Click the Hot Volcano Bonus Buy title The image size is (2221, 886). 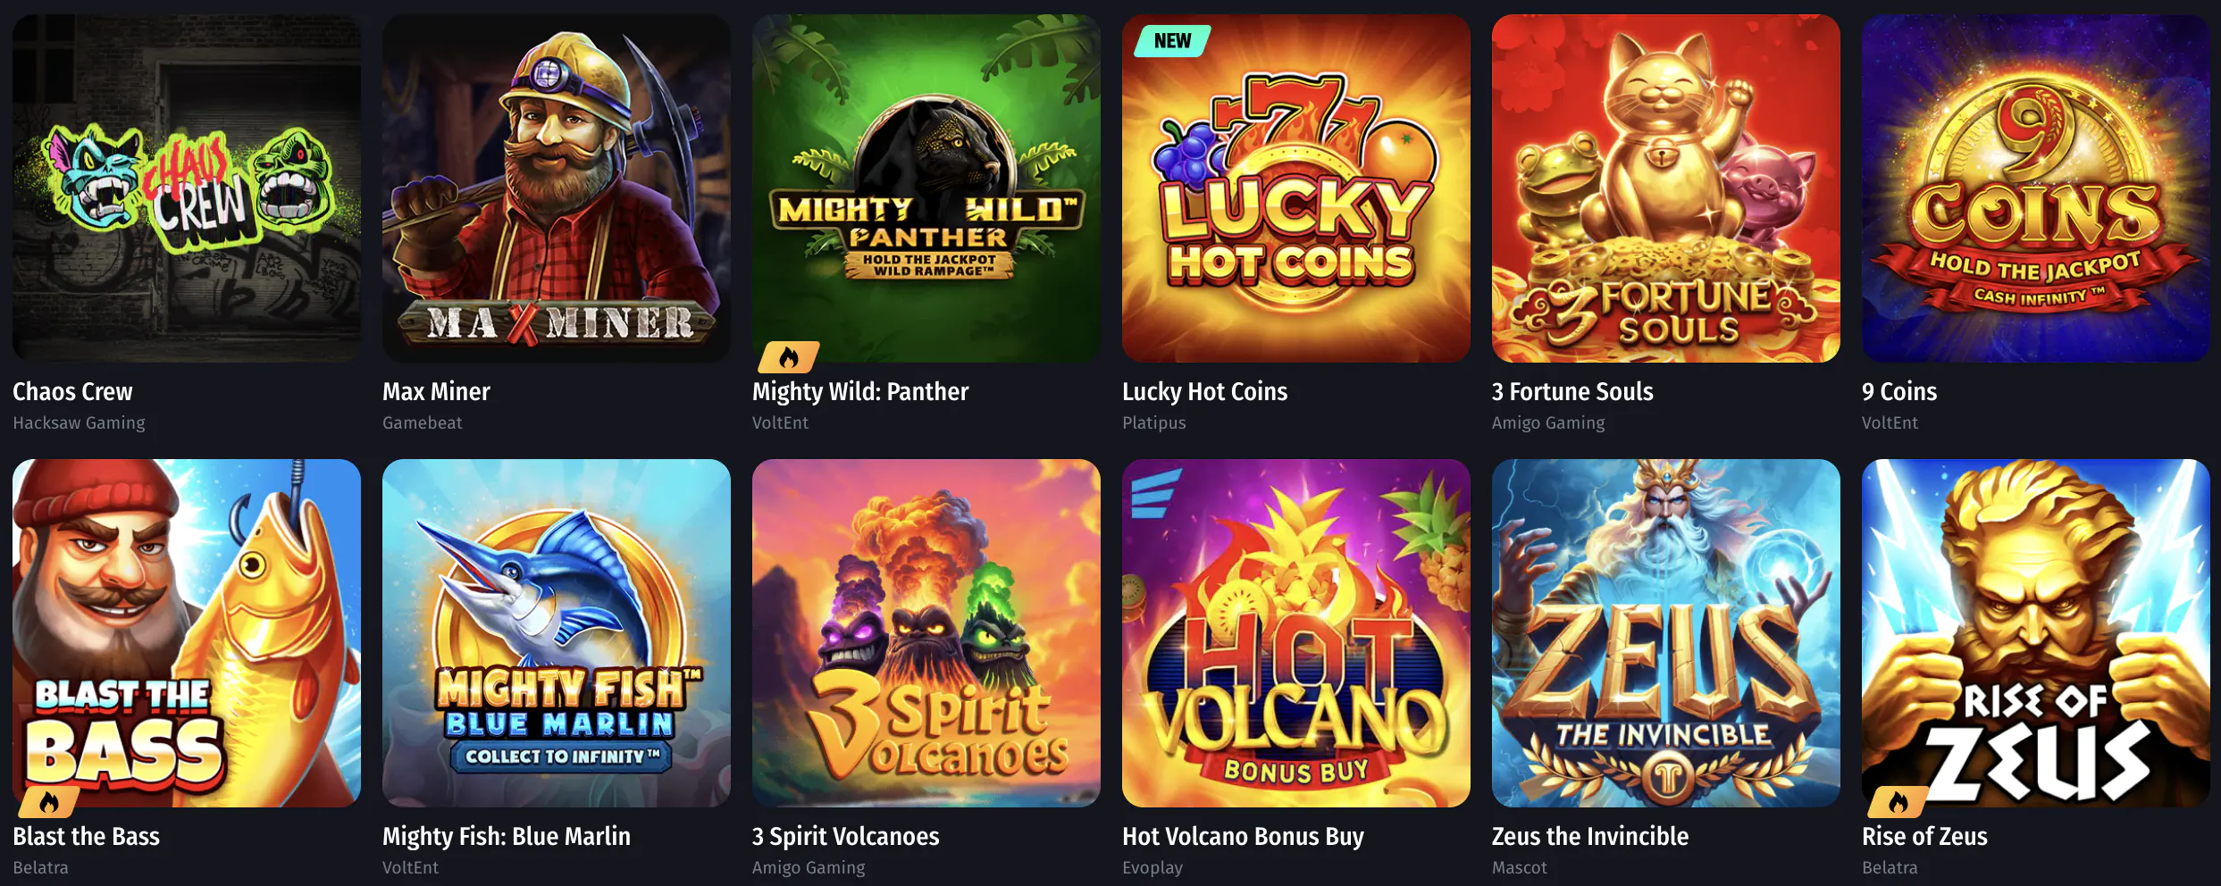pos(1243,836)
